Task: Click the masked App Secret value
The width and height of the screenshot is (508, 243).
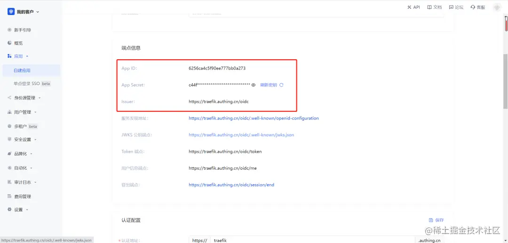Action: 219,85
